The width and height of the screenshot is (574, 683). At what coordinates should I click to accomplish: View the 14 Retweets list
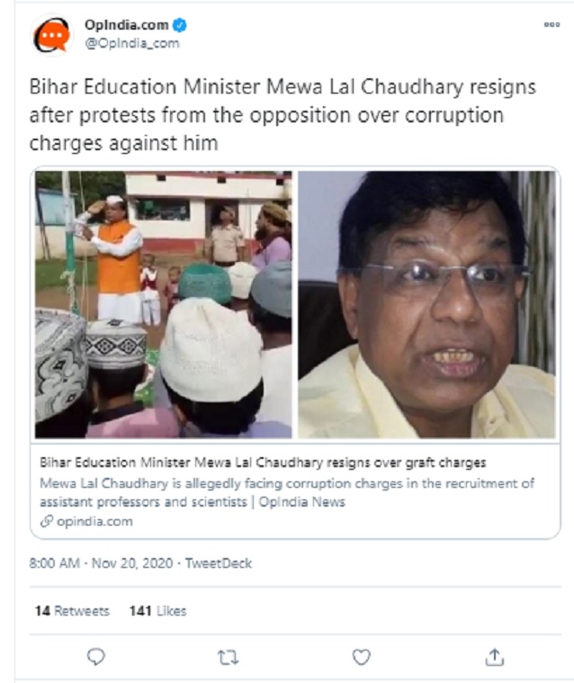click(x=72, y=611)
